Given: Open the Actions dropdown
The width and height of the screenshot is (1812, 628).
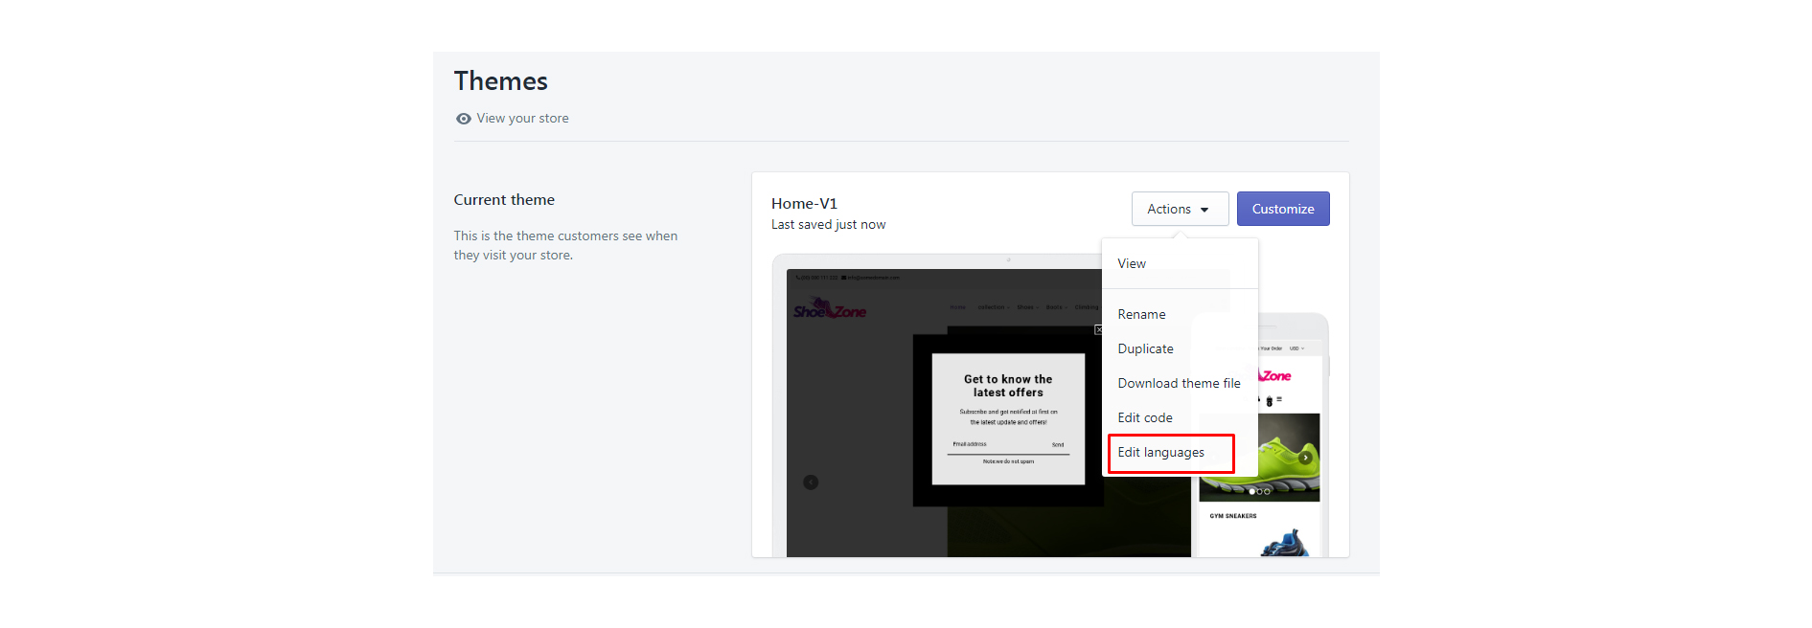Looking at the screenshot, I should pyautogui.click(x=1179, y=209).
